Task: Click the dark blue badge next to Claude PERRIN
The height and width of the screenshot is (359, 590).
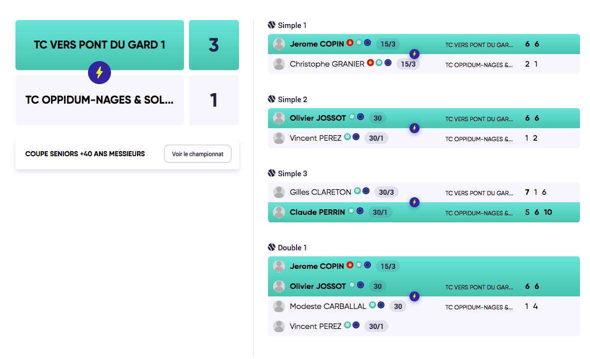Action: pyautogui.click(x=359, y=211)
